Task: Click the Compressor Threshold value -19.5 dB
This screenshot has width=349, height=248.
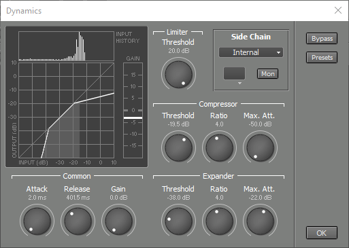Action: click(178, 124)
